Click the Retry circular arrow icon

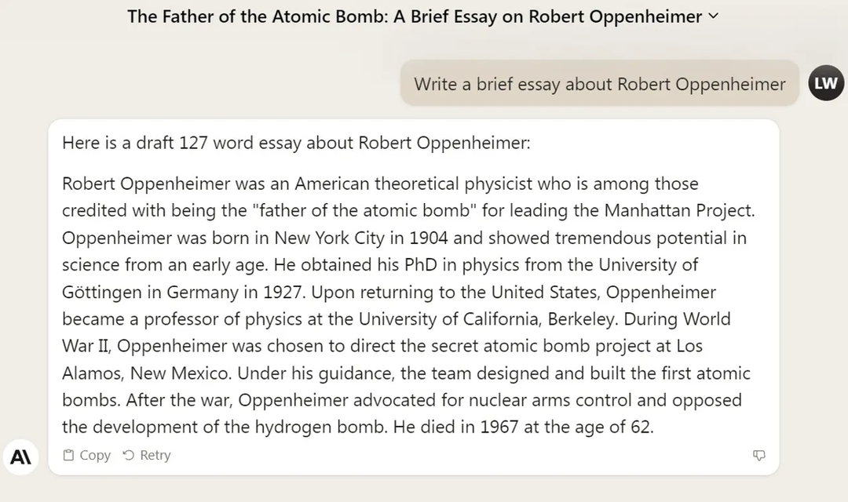tap(129, 455)
